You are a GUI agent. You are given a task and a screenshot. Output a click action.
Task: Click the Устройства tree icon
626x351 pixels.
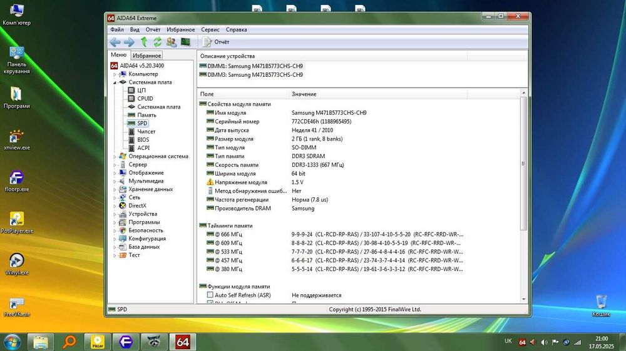pyautogui.click(x=123, y=214)
